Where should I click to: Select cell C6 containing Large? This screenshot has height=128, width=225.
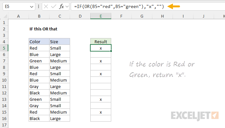[60, 55]
